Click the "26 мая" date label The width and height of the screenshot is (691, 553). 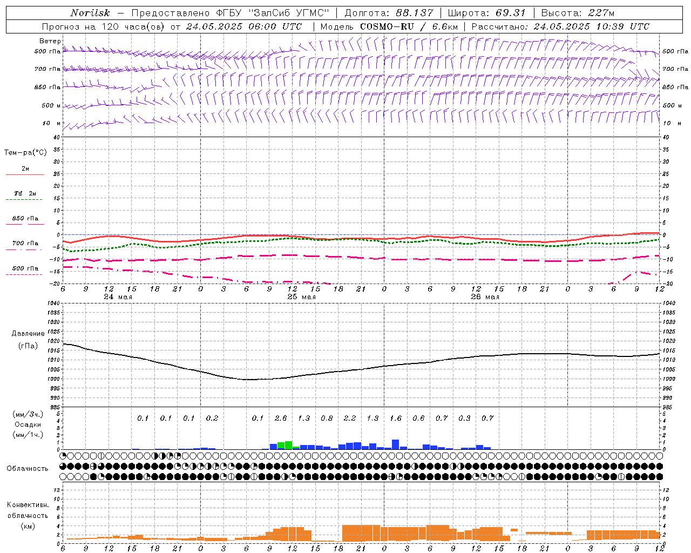point(485,297)
